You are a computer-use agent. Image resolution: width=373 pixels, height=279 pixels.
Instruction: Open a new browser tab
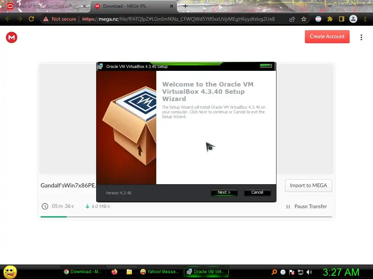(185, 6)
